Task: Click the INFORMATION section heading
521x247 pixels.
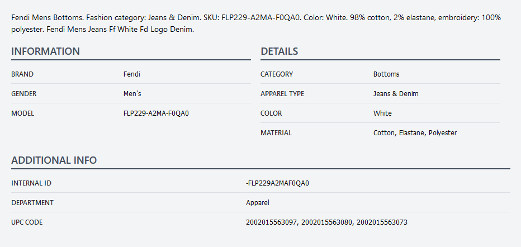Action: point(45,51)
